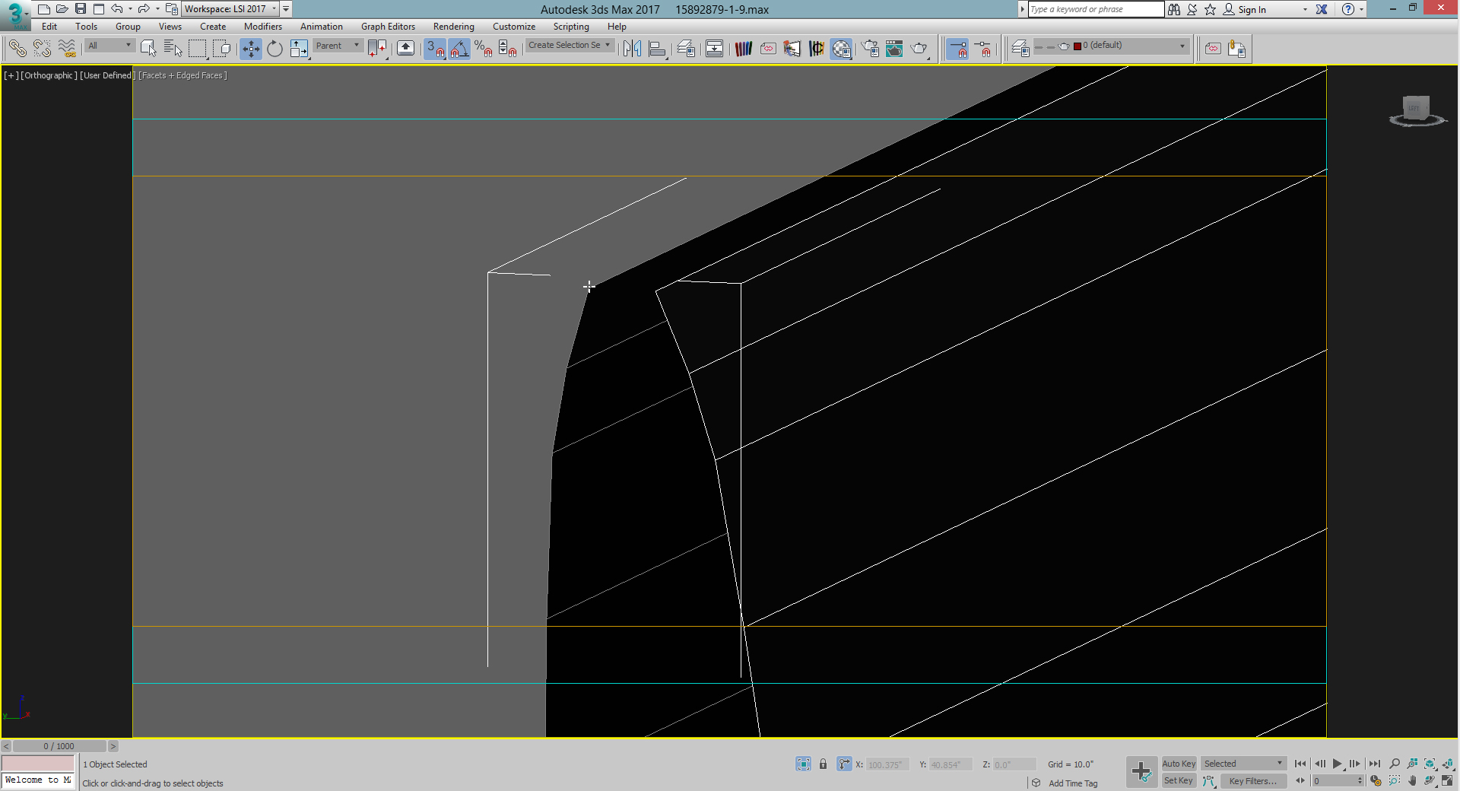
Task: Select the Select and Move tool
Action: coord(250,49)
